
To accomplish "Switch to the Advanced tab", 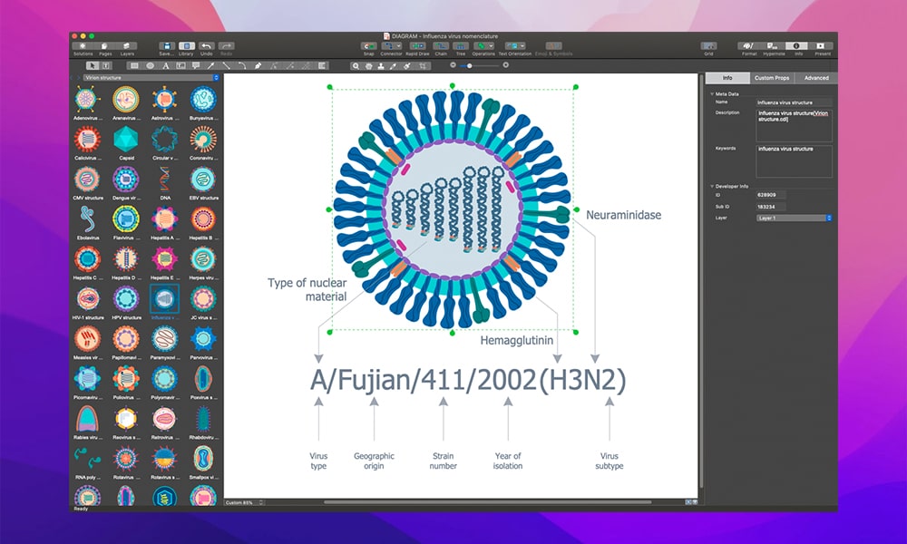I will 816,78.
